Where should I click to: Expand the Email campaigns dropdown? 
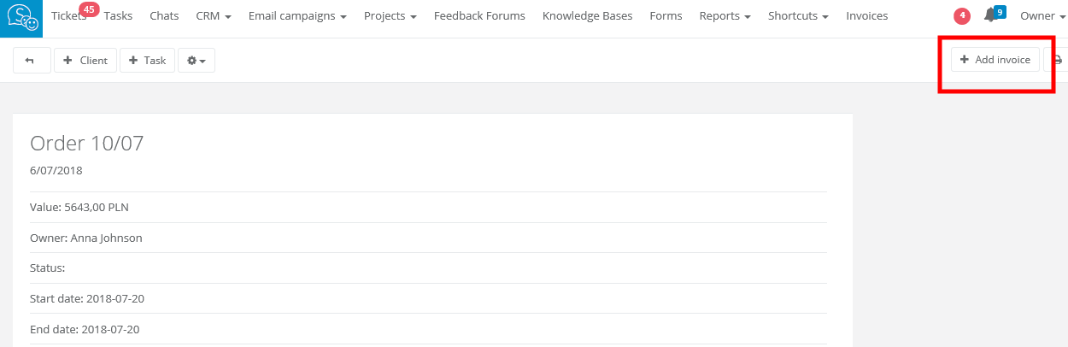(297, 16)
